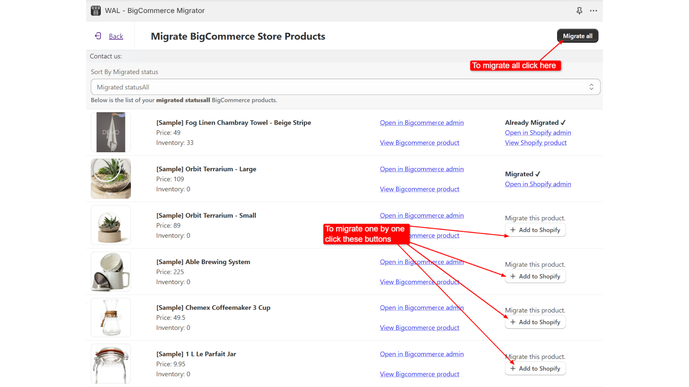Click the plus icon on Chemex Coffeemaker's Add button
Image resolution: width=689 pixels, height=387 pixels.
513,322
